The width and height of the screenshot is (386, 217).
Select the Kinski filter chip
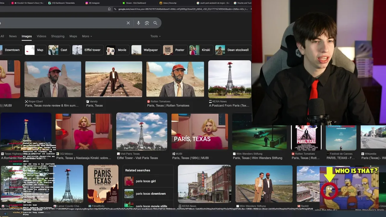click(x=201, y=50)
